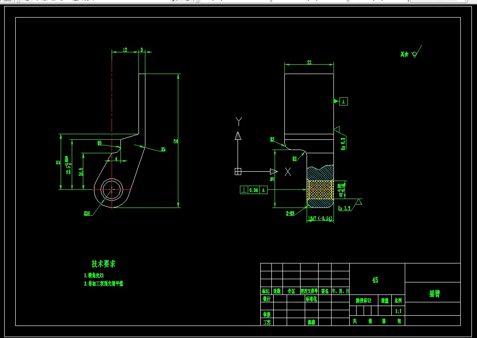Pick the 12d7 (-0.24) dimension text
Viewport: 477px width, 338px height.
[320, 219]
